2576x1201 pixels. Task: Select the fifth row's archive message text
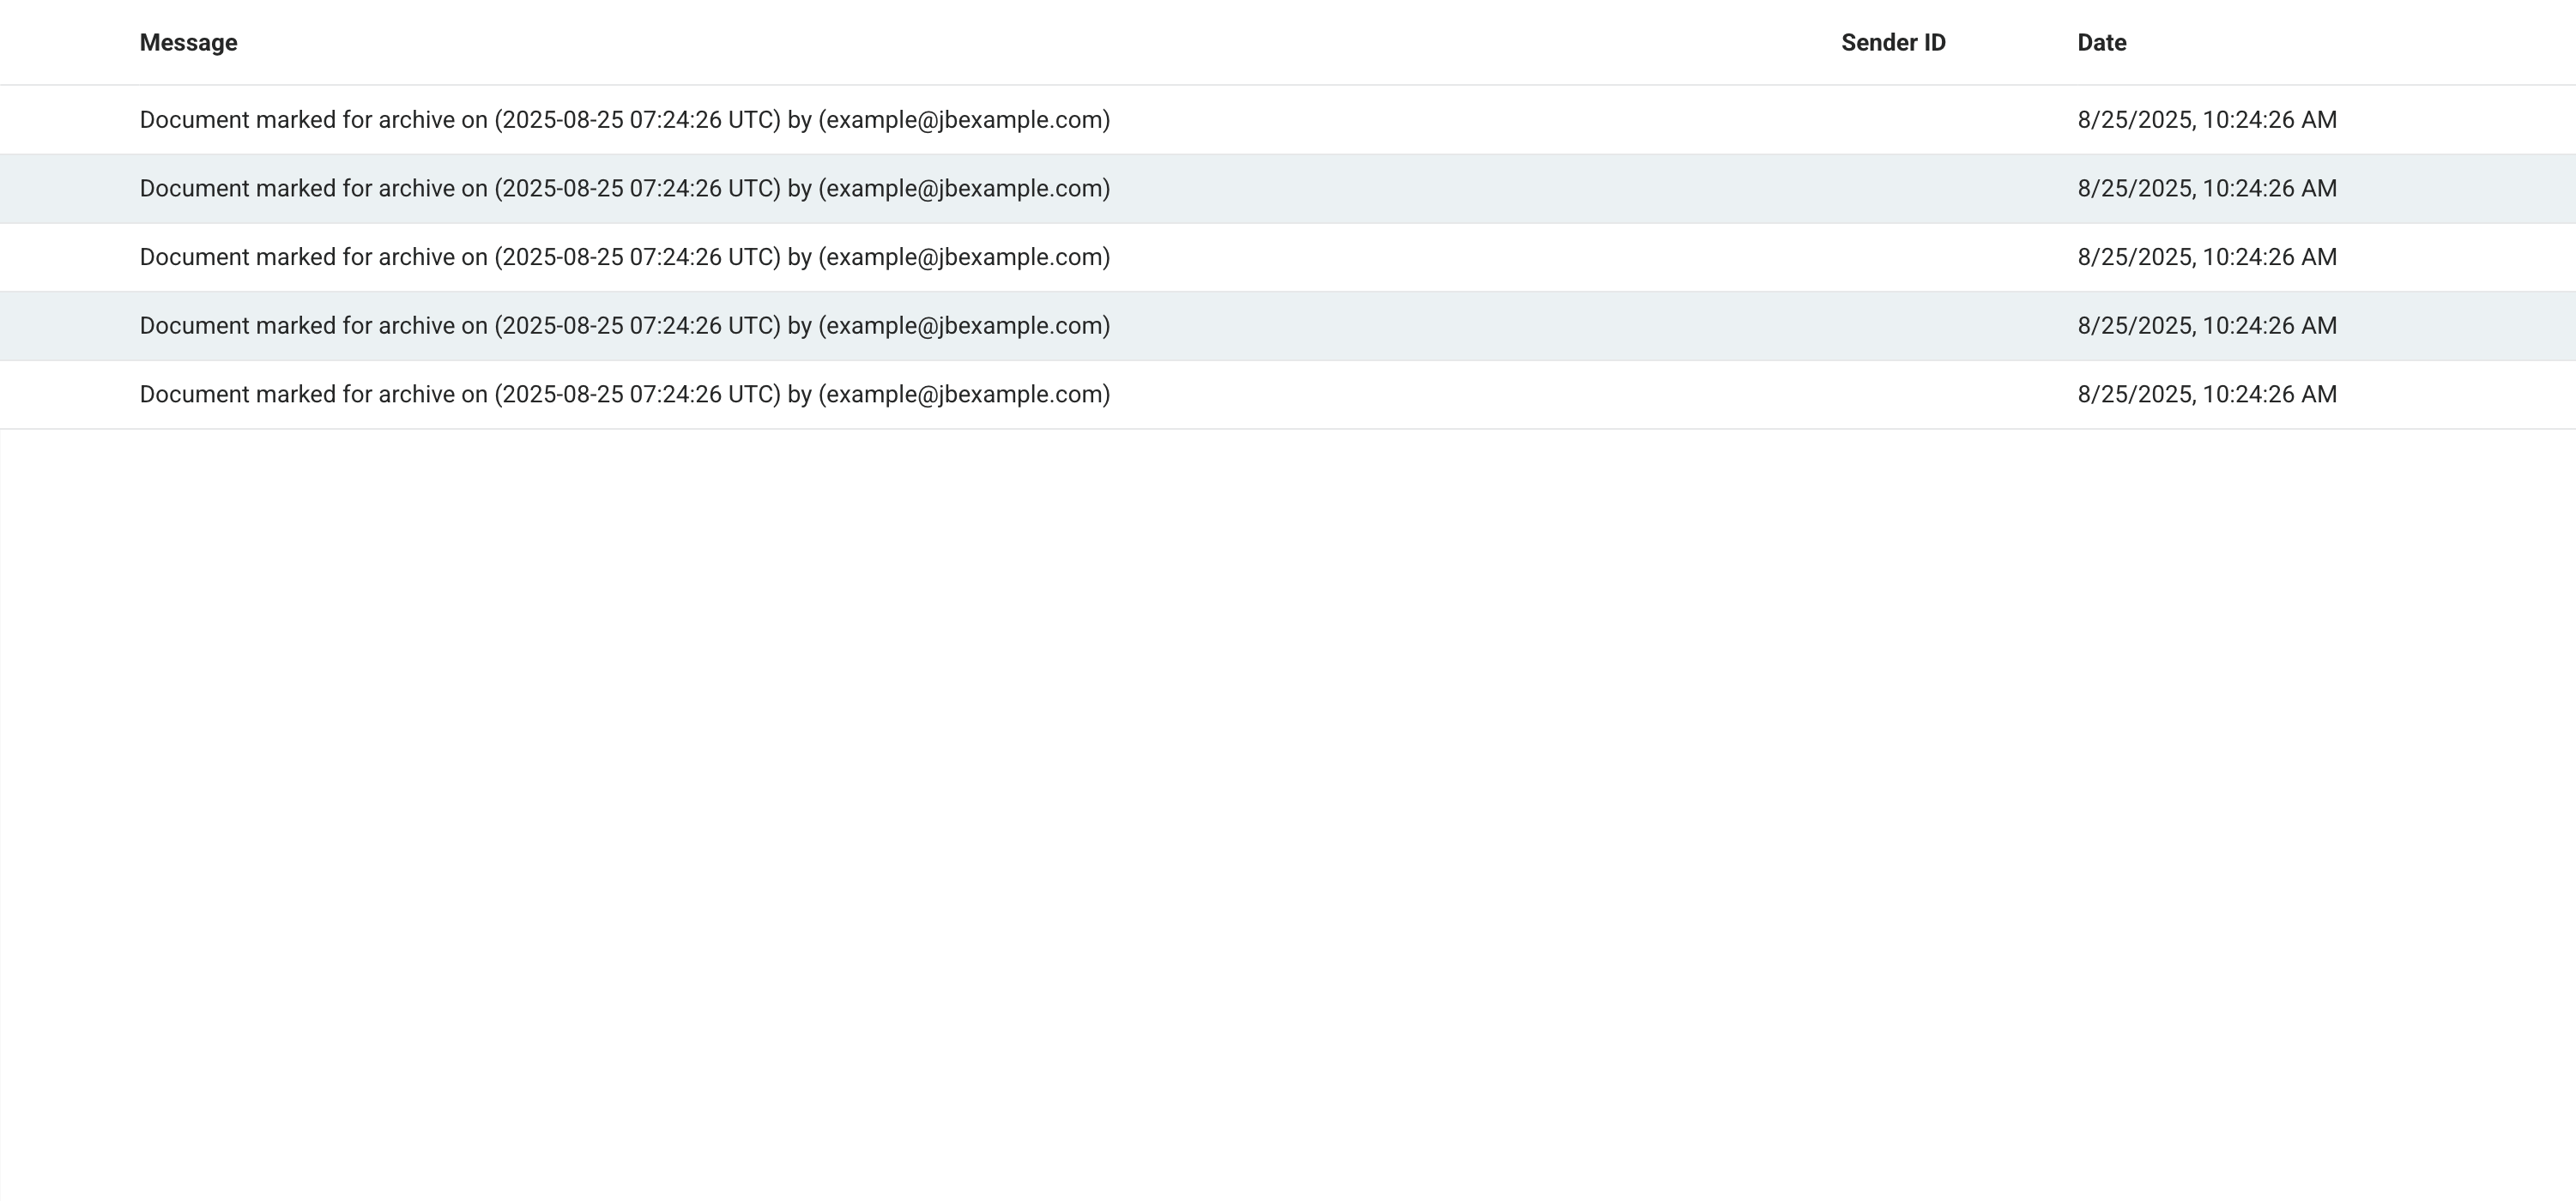pos(624,395)
